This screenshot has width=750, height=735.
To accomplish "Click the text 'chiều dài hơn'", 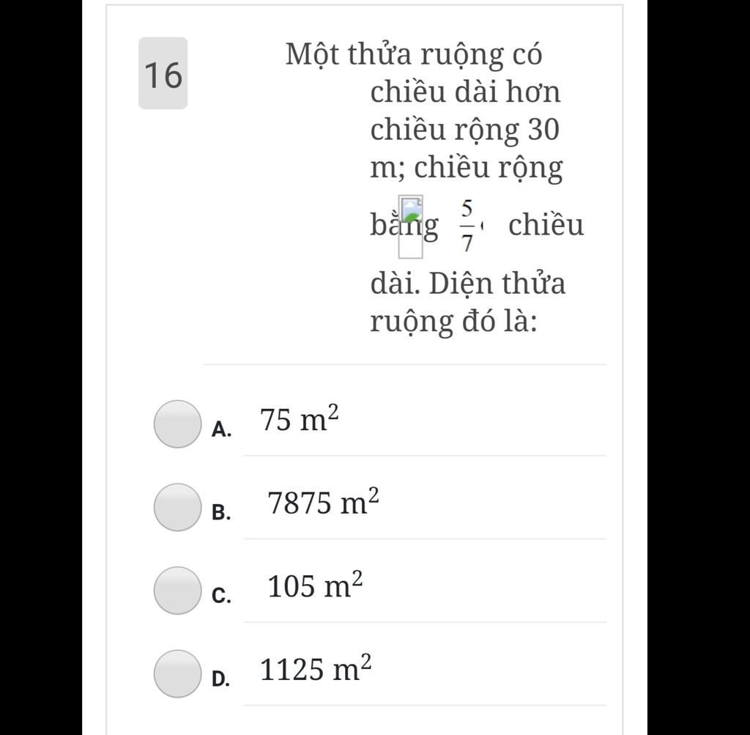I will coord(465,92).
